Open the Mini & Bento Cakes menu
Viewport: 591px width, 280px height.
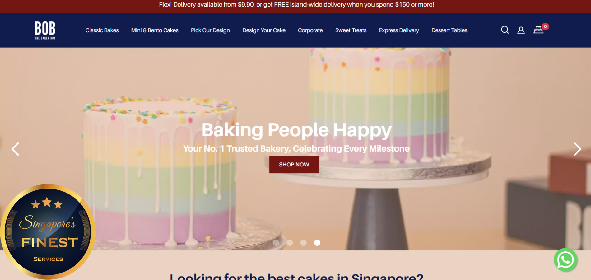155,30
